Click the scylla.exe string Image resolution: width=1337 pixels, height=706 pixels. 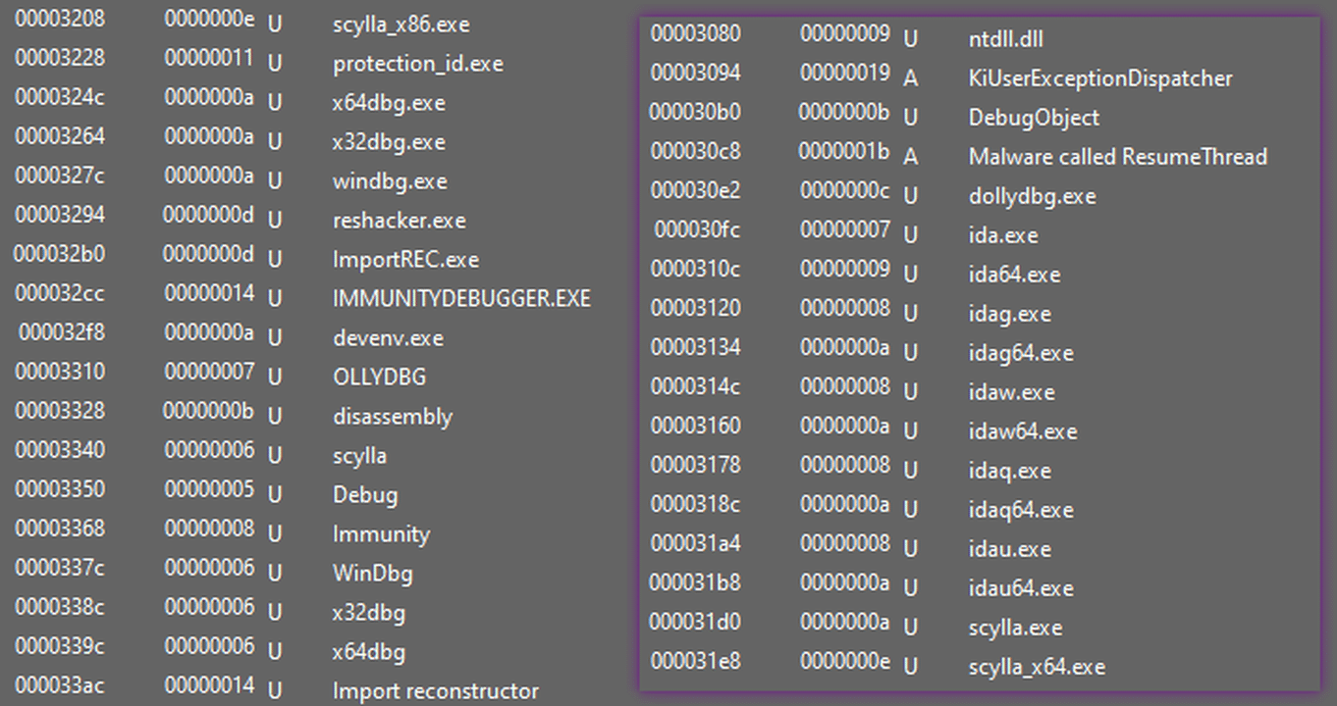pyautogui.click(x=1015, y=628)
